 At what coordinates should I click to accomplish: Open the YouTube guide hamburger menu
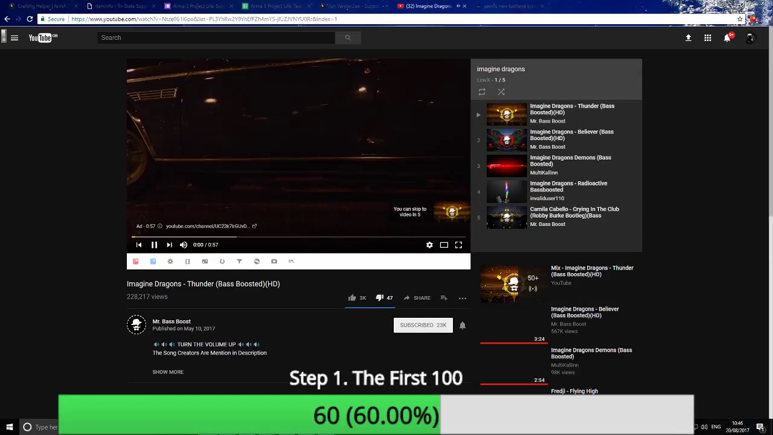click(x=14, y=38)
